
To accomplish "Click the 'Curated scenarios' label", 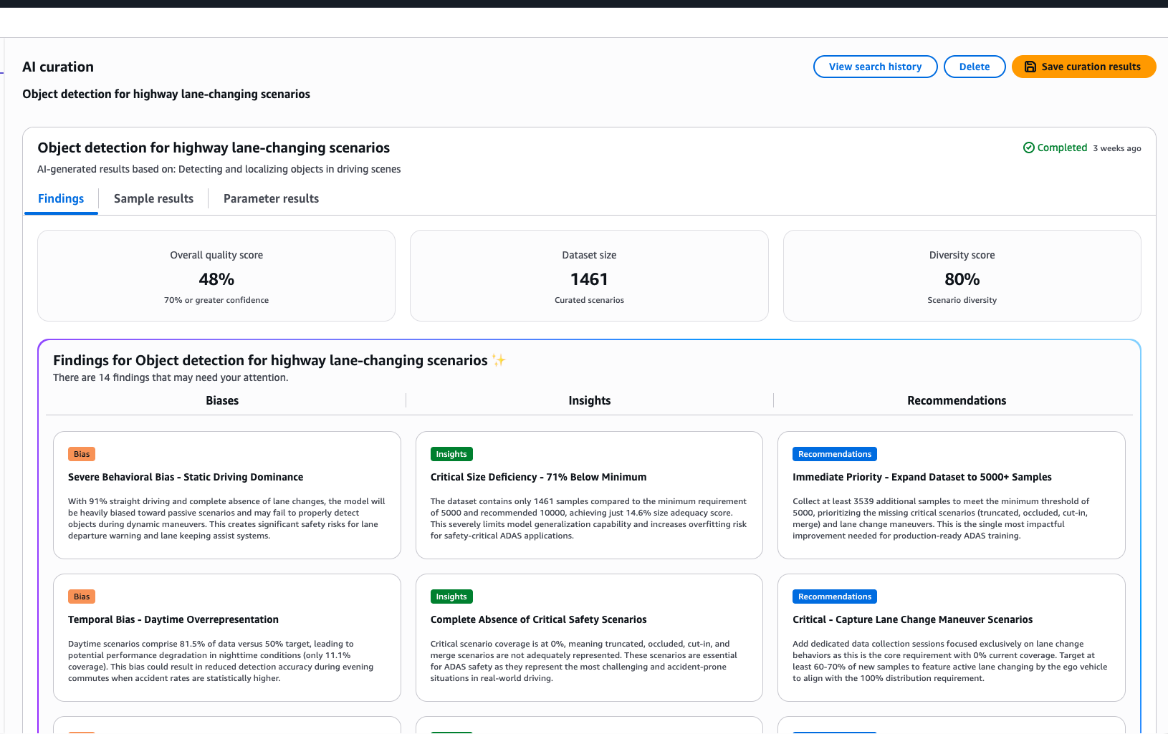I will [x=589, y=300].
